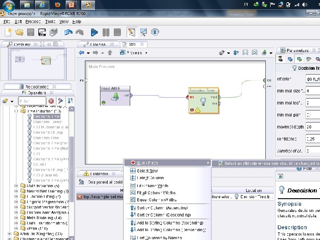320x240 pixels.
Task: Expand the Neural Net Training folder
Action: (17, 191)
